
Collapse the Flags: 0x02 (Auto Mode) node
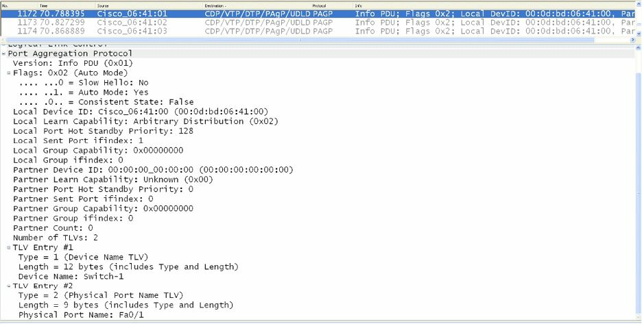(x=9, y=73)
